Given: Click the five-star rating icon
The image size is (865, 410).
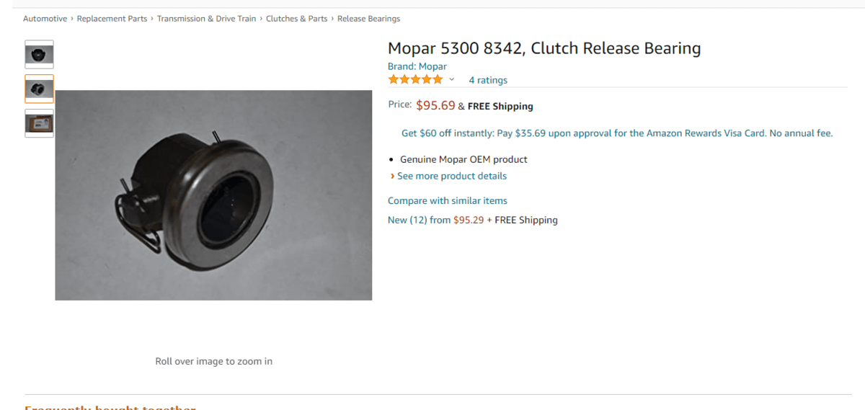Looking at the screenshot, I should tap(415, 79).
